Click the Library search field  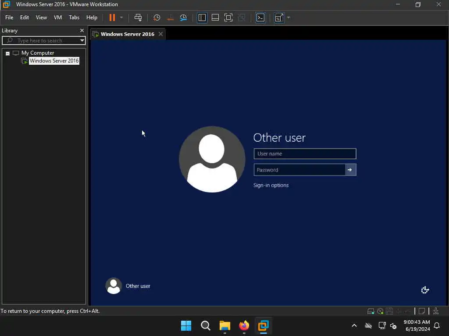coord(43,40)
